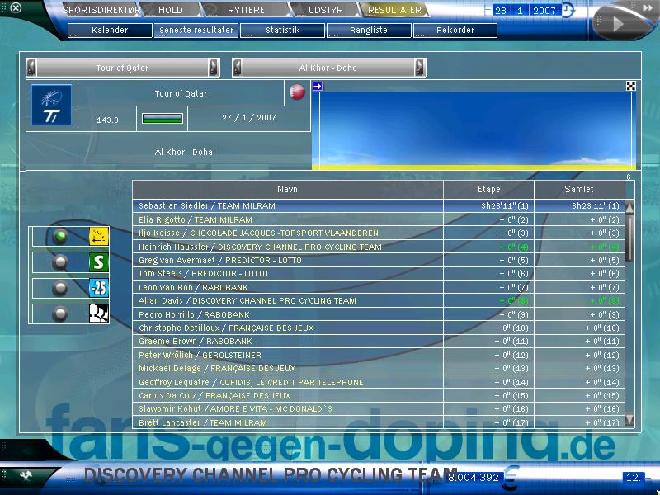
Task: Go to next race after Tour of Qatar
Action: pos(214,68)
